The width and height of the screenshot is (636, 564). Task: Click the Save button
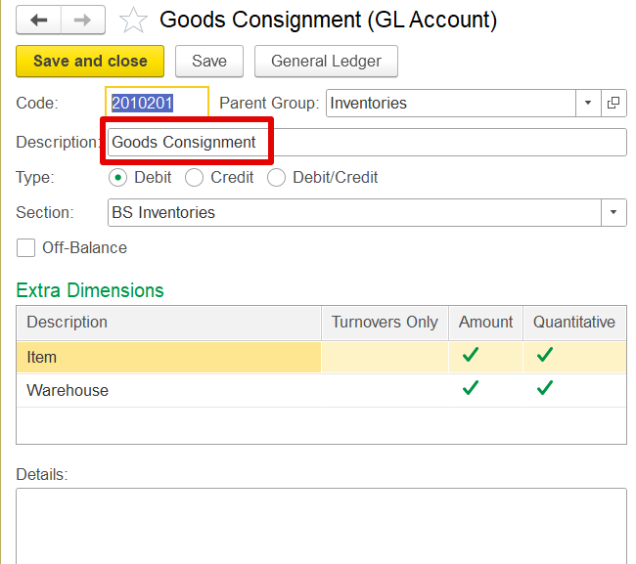(x=209, y=61)
